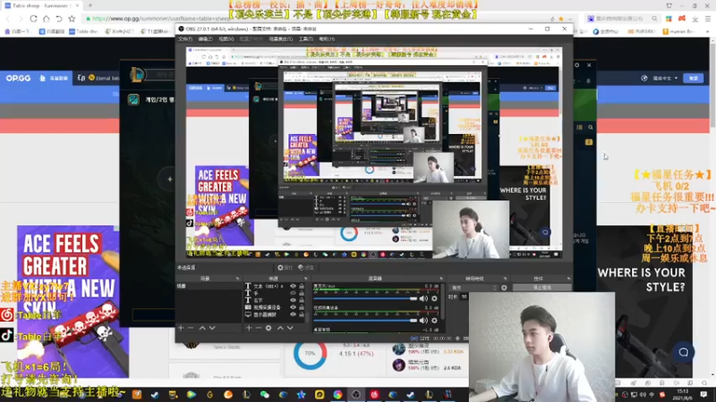Move source down in sources toolbar
The image size is (716, 402).
click(x=290, y=328)
